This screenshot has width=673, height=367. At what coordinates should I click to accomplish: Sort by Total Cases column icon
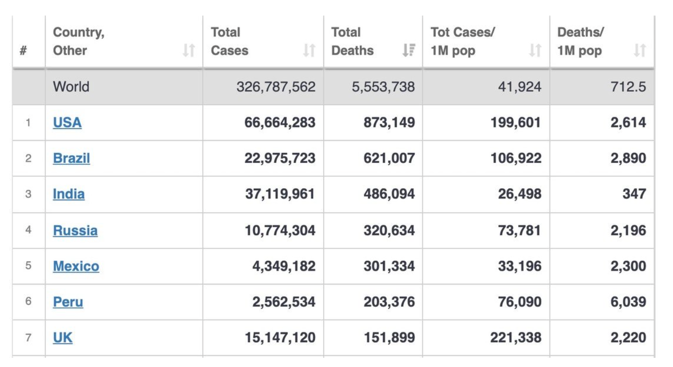(x=309, y=50)
